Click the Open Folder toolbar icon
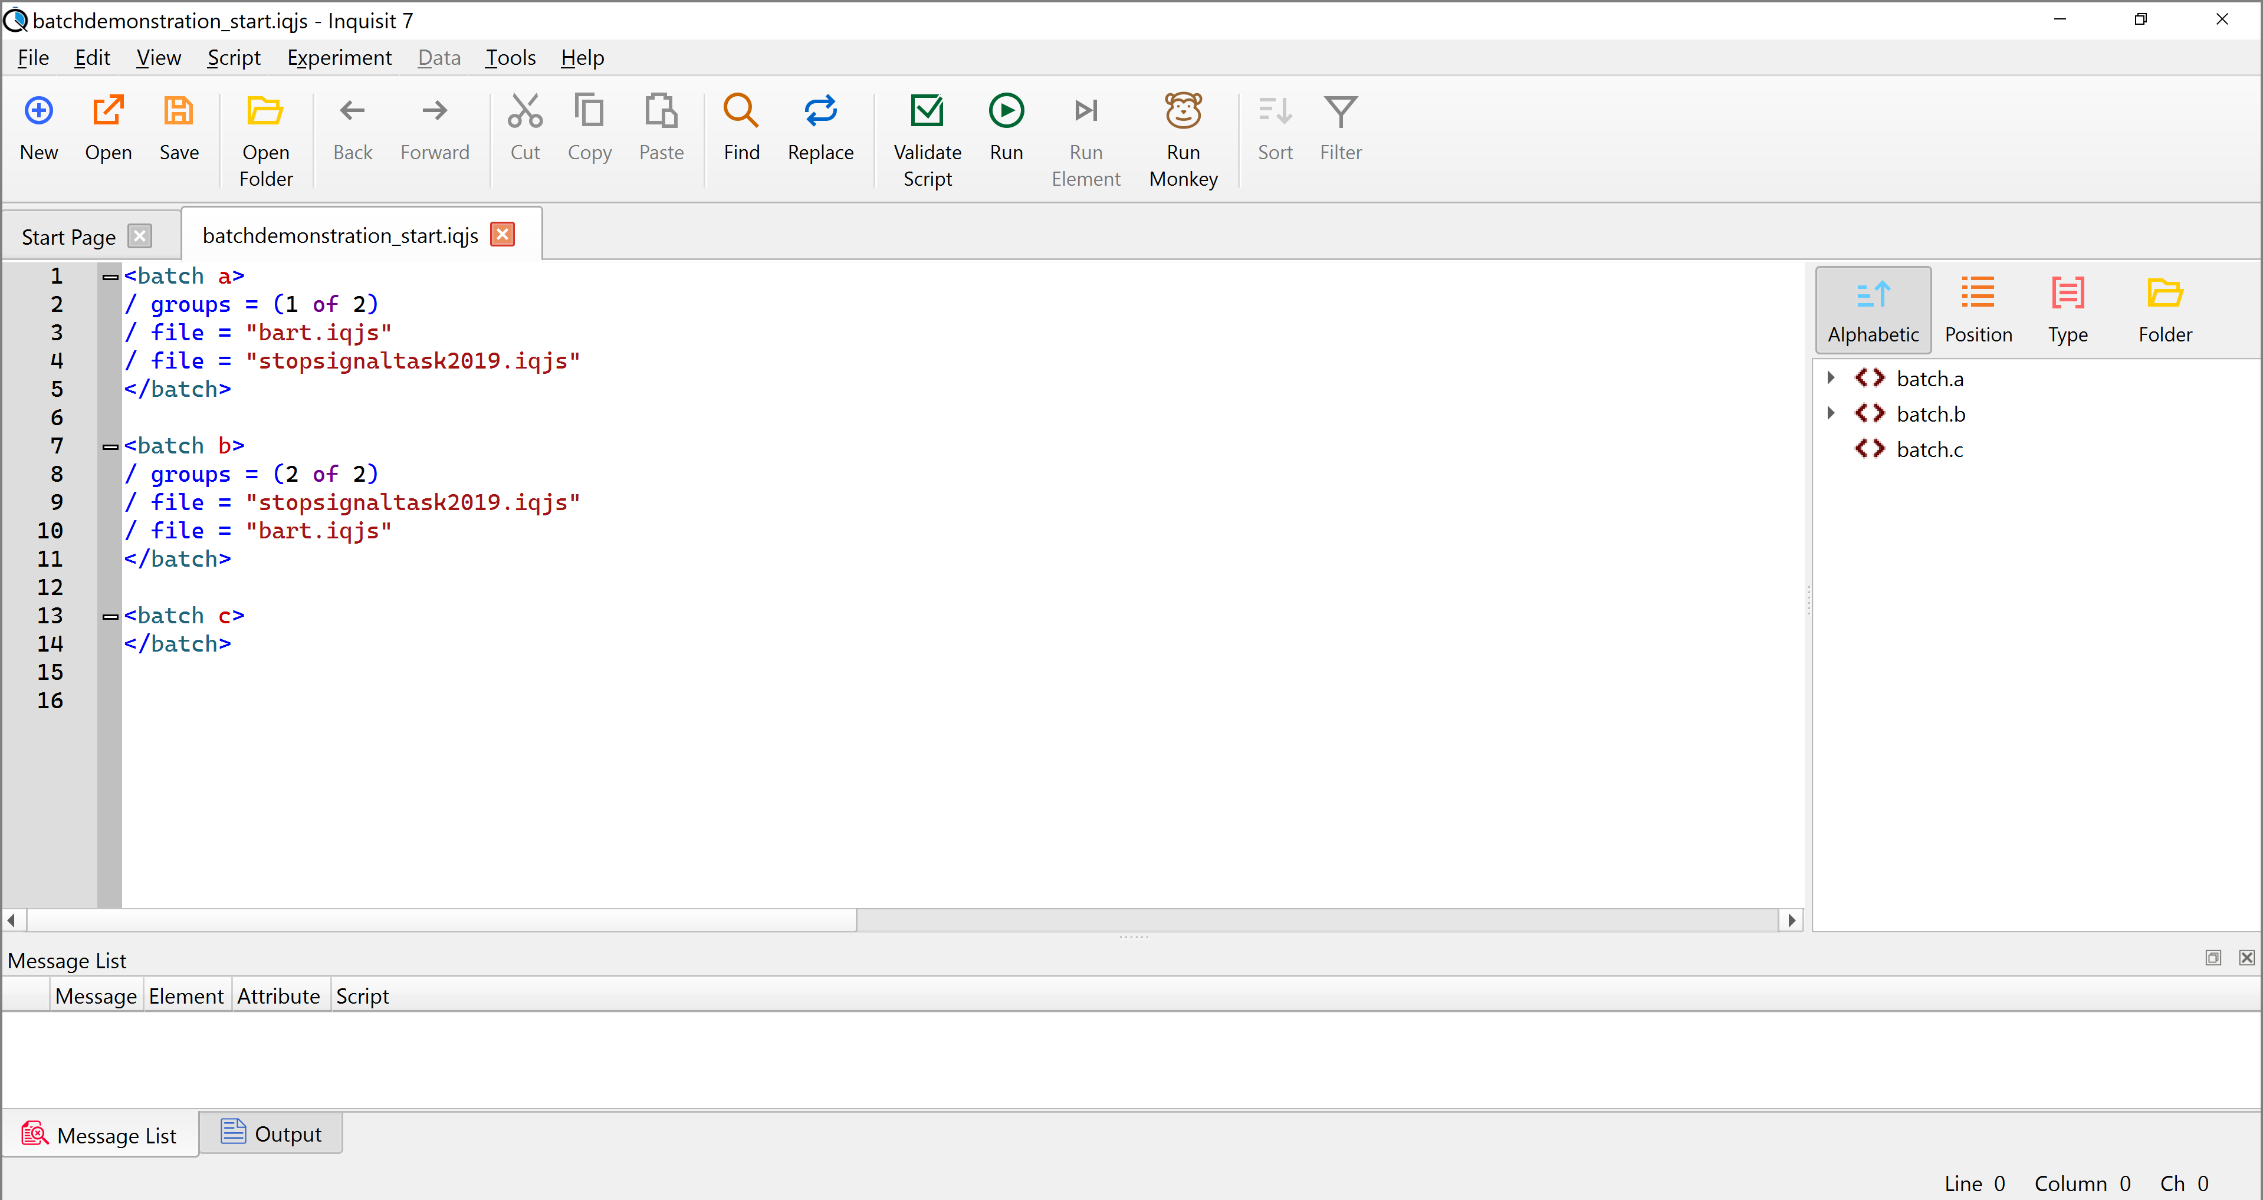This screenshot has height=1200, width=2263. [265, 111]
